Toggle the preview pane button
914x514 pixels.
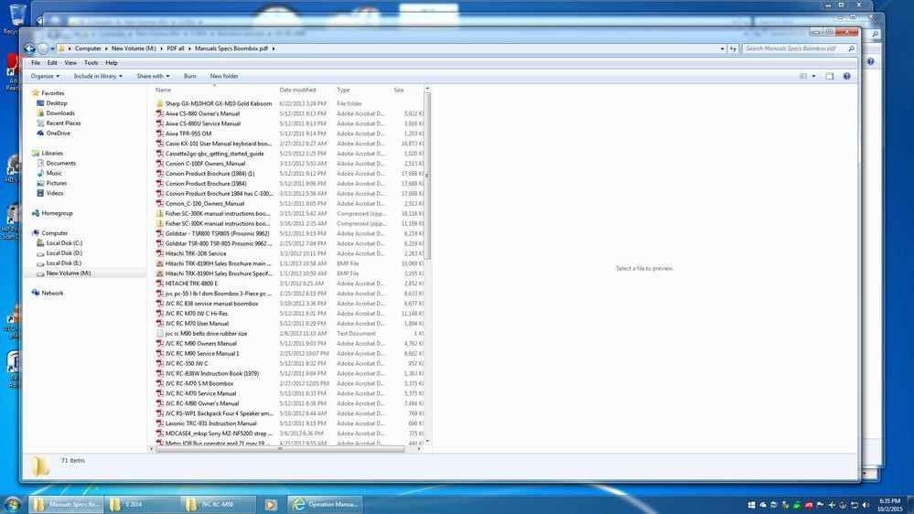click(x=830, y=76)
